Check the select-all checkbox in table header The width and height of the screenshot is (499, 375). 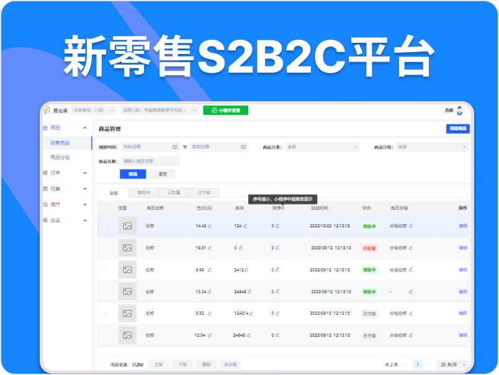click(x=103, y=207)
